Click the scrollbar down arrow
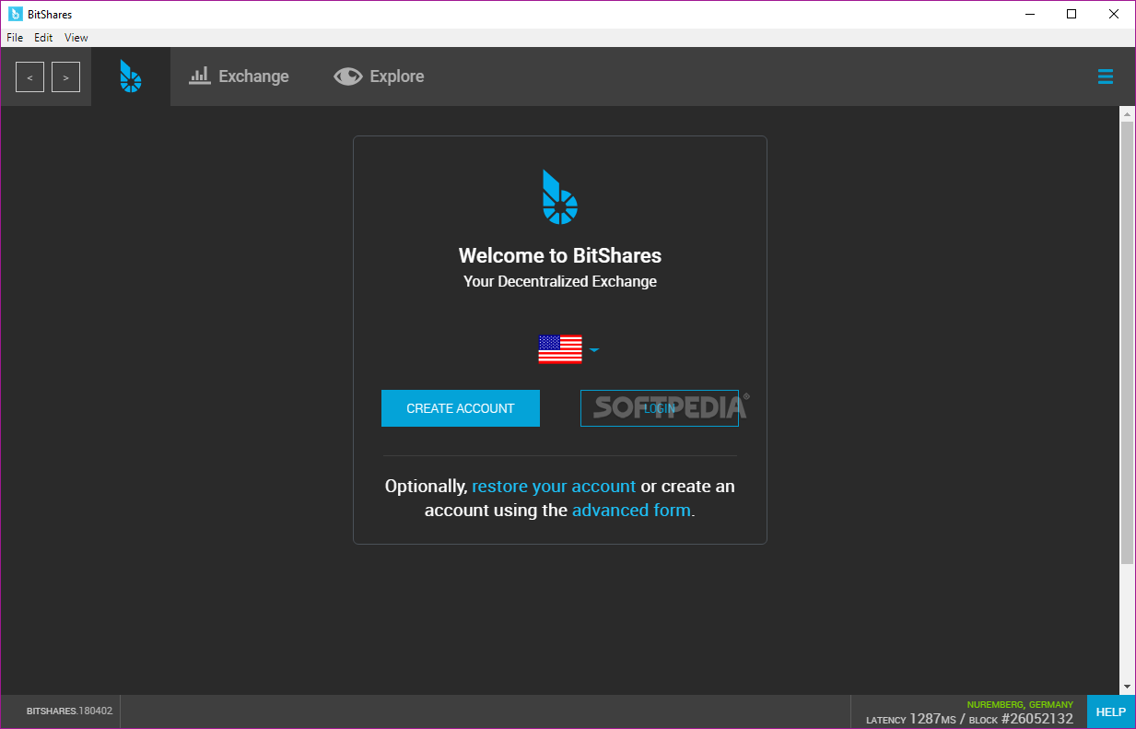Image resolution: width=1136 pixels, height=729 pixels. (x=1128, y=687)
